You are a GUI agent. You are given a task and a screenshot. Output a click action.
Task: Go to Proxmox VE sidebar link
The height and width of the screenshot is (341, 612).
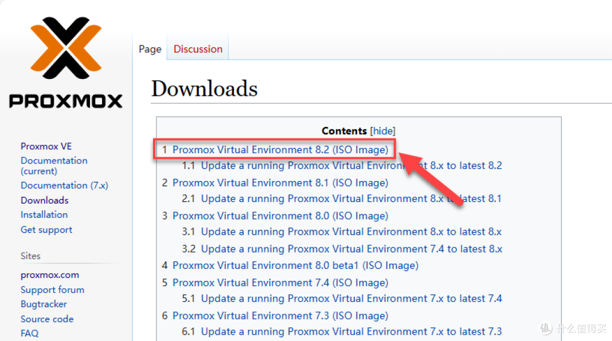coord(46,146)
